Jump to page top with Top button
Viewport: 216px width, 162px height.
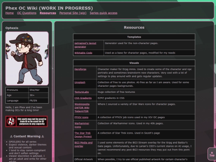click(x=212, y=154)
